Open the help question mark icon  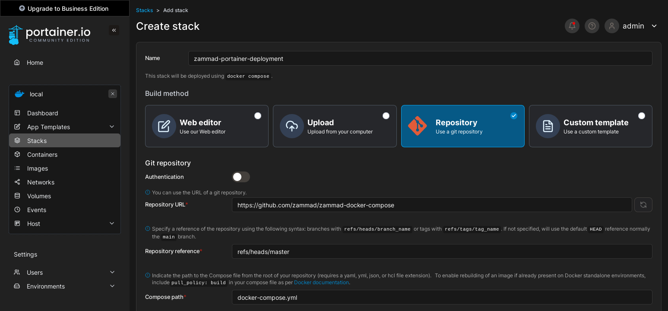[x=592, y=26]
